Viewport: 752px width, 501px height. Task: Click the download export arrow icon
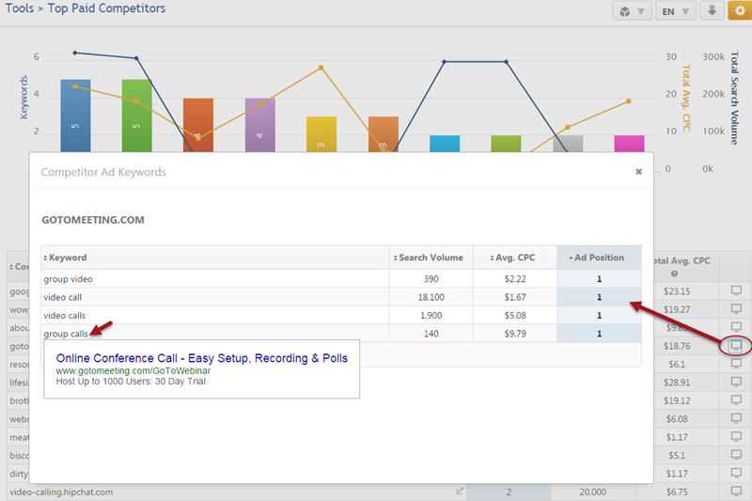tap(712, 11)
